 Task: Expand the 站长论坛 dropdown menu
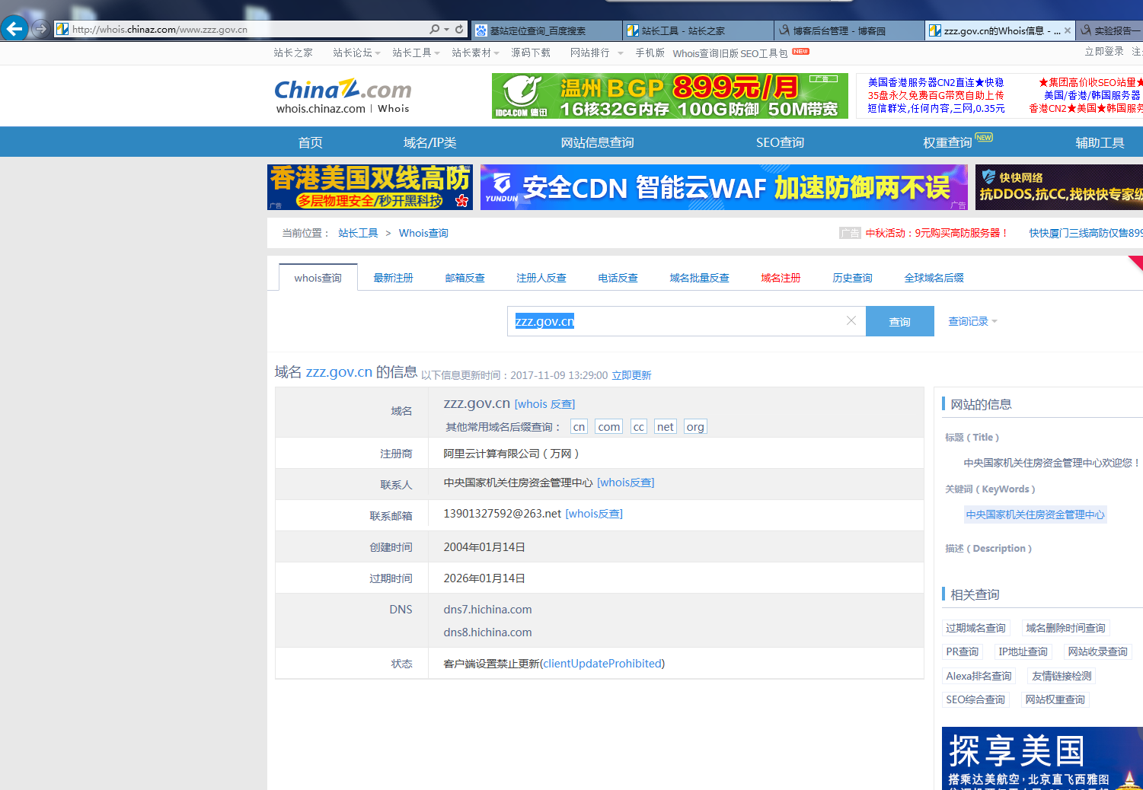point(356,53)
